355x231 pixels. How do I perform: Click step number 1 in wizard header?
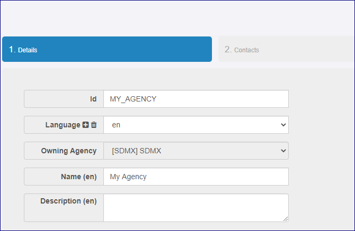(12, 50)
